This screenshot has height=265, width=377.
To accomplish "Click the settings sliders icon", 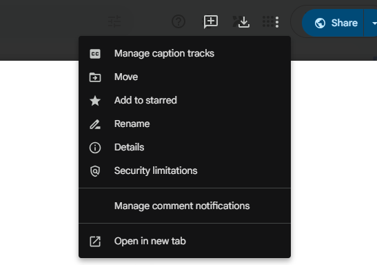I will (114, 21).
